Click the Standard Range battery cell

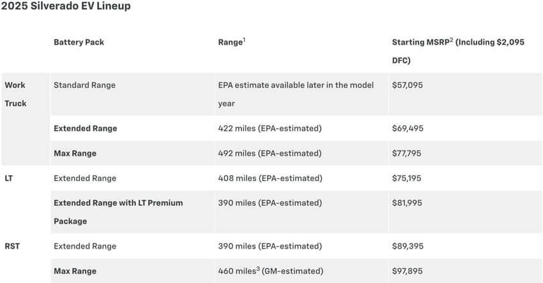tap(84, 84)
